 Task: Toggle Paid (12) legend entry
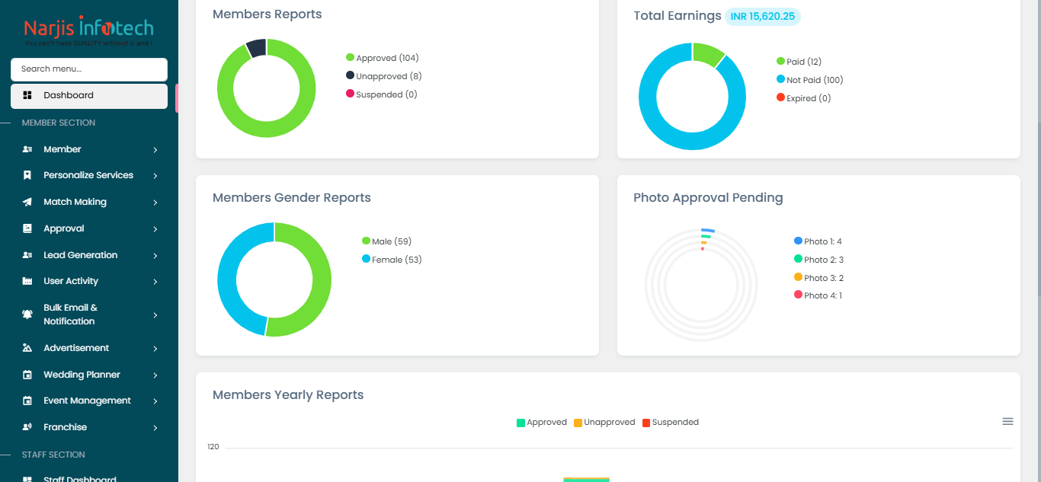click(x=799, y=62)
